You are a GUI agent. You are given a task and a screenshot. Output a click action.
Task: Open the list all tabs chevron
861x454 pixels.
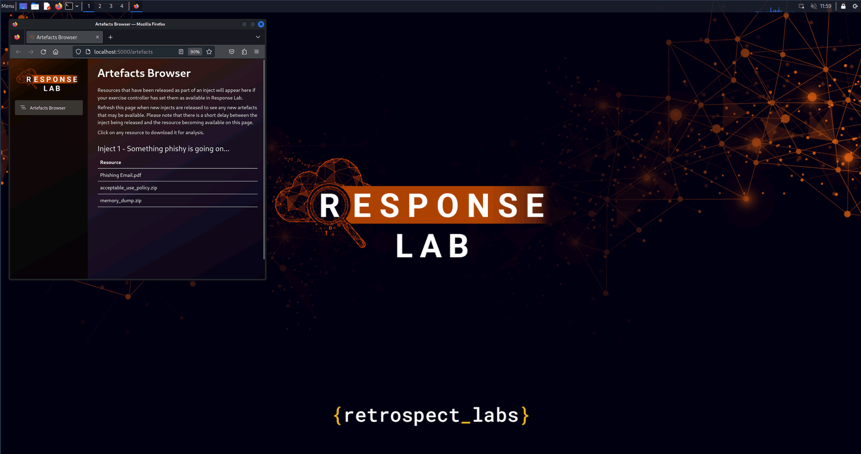tap(257, 37)
